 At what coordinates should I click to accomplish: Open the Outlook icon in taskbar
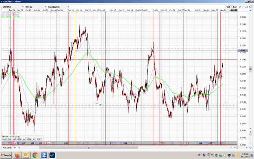(26, 155)
